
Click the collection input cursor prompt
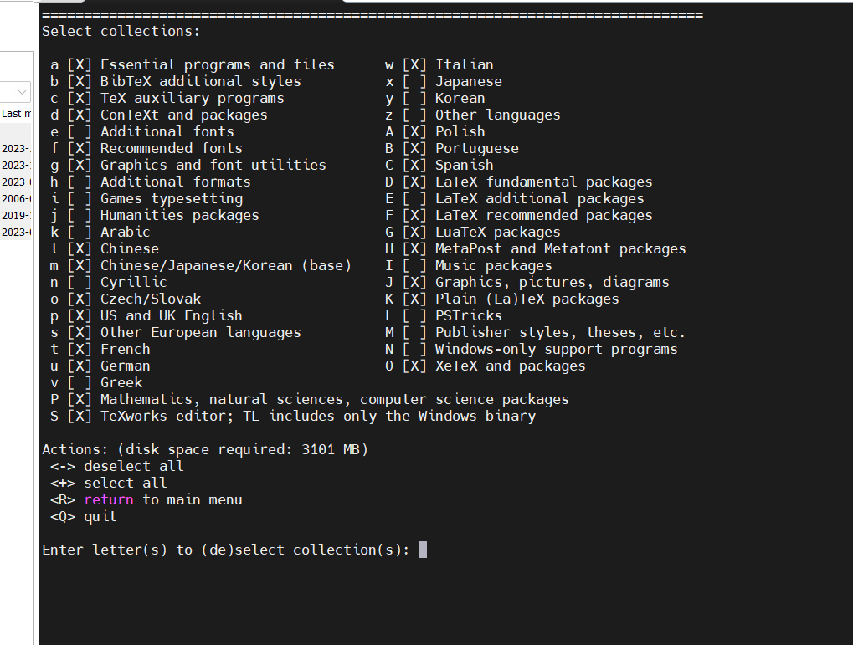coord(423,550)
